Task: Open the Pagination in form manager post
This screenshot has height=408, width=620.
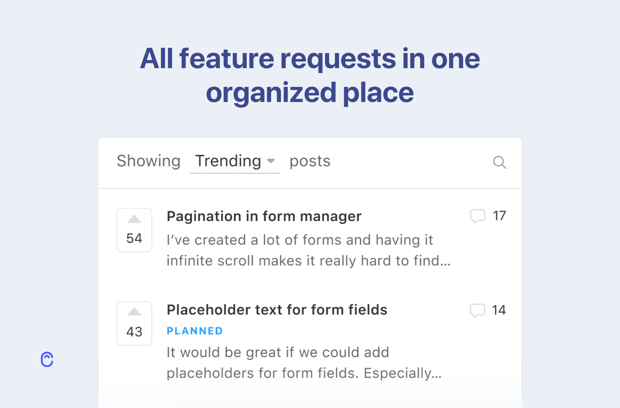Action: click(264, 216)
